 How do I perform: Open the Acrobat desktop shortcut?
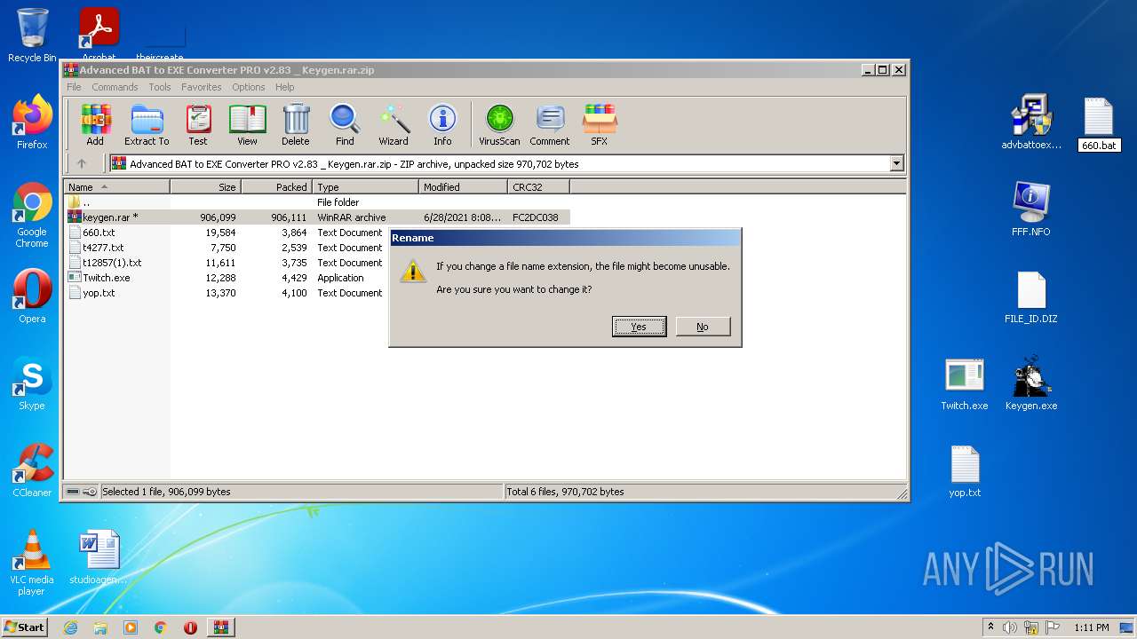(99, 34)
